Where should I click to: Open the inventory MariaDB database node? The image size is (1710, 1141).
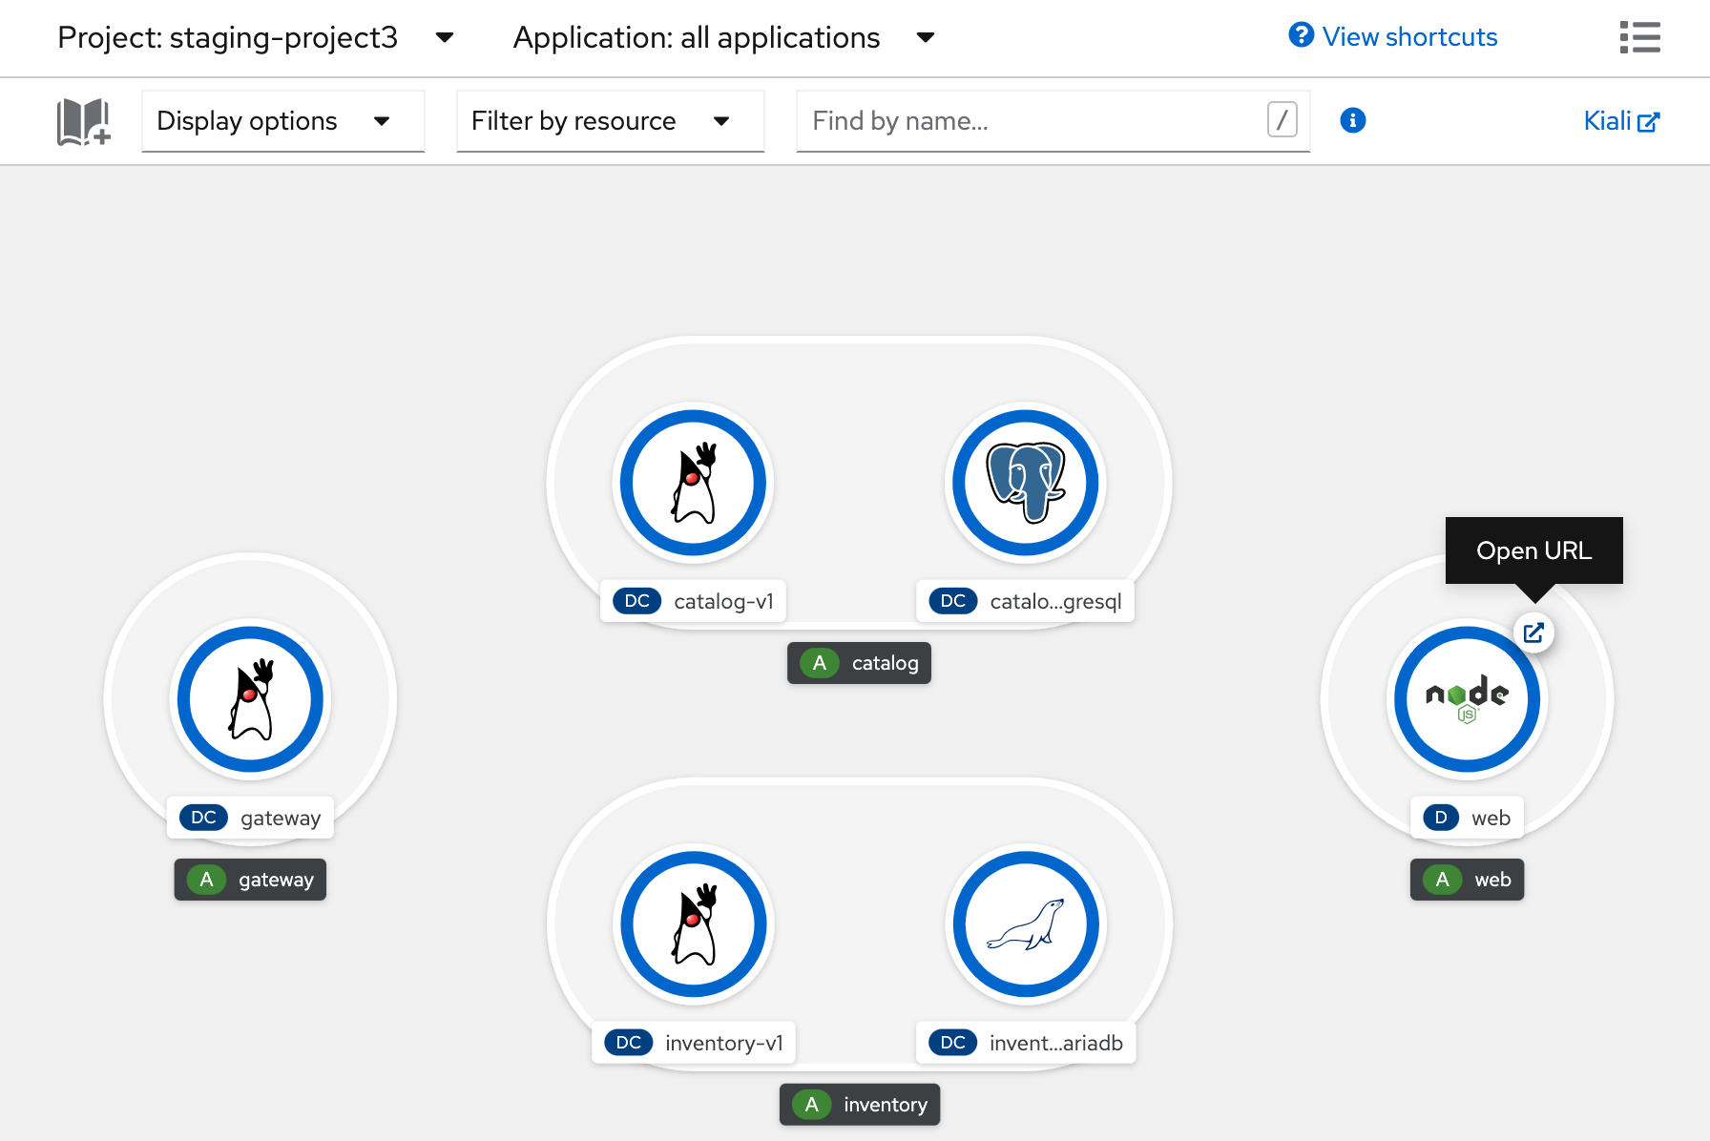point(1025,923)
